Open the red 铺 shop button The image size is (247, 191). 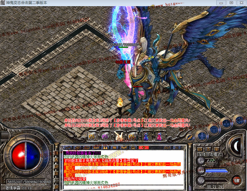pyautogui.click(x=236, y=181)
